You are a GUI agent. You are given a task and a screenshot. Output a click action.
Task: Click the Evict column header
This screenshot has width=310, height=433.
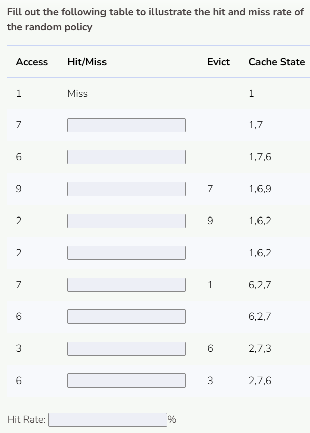click(x=218, y=62)
